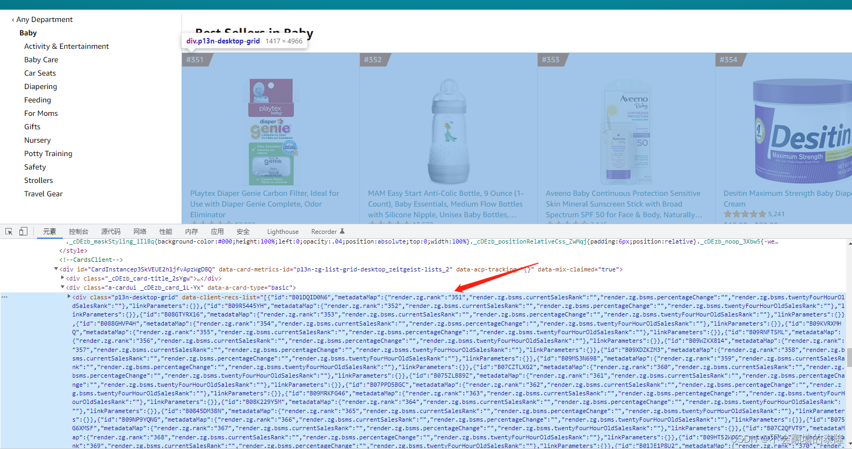This screenshot has width=852, height=449.
Task: Open Activity & Entertainment category
Action: 67,46
